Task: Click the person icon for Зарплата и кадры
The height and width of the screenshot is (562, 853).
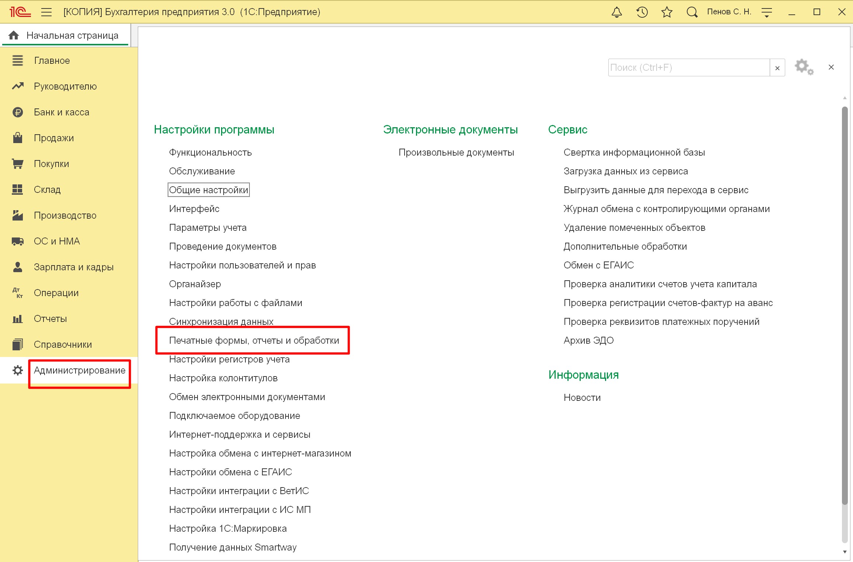Action: click(x=17, y=267)
